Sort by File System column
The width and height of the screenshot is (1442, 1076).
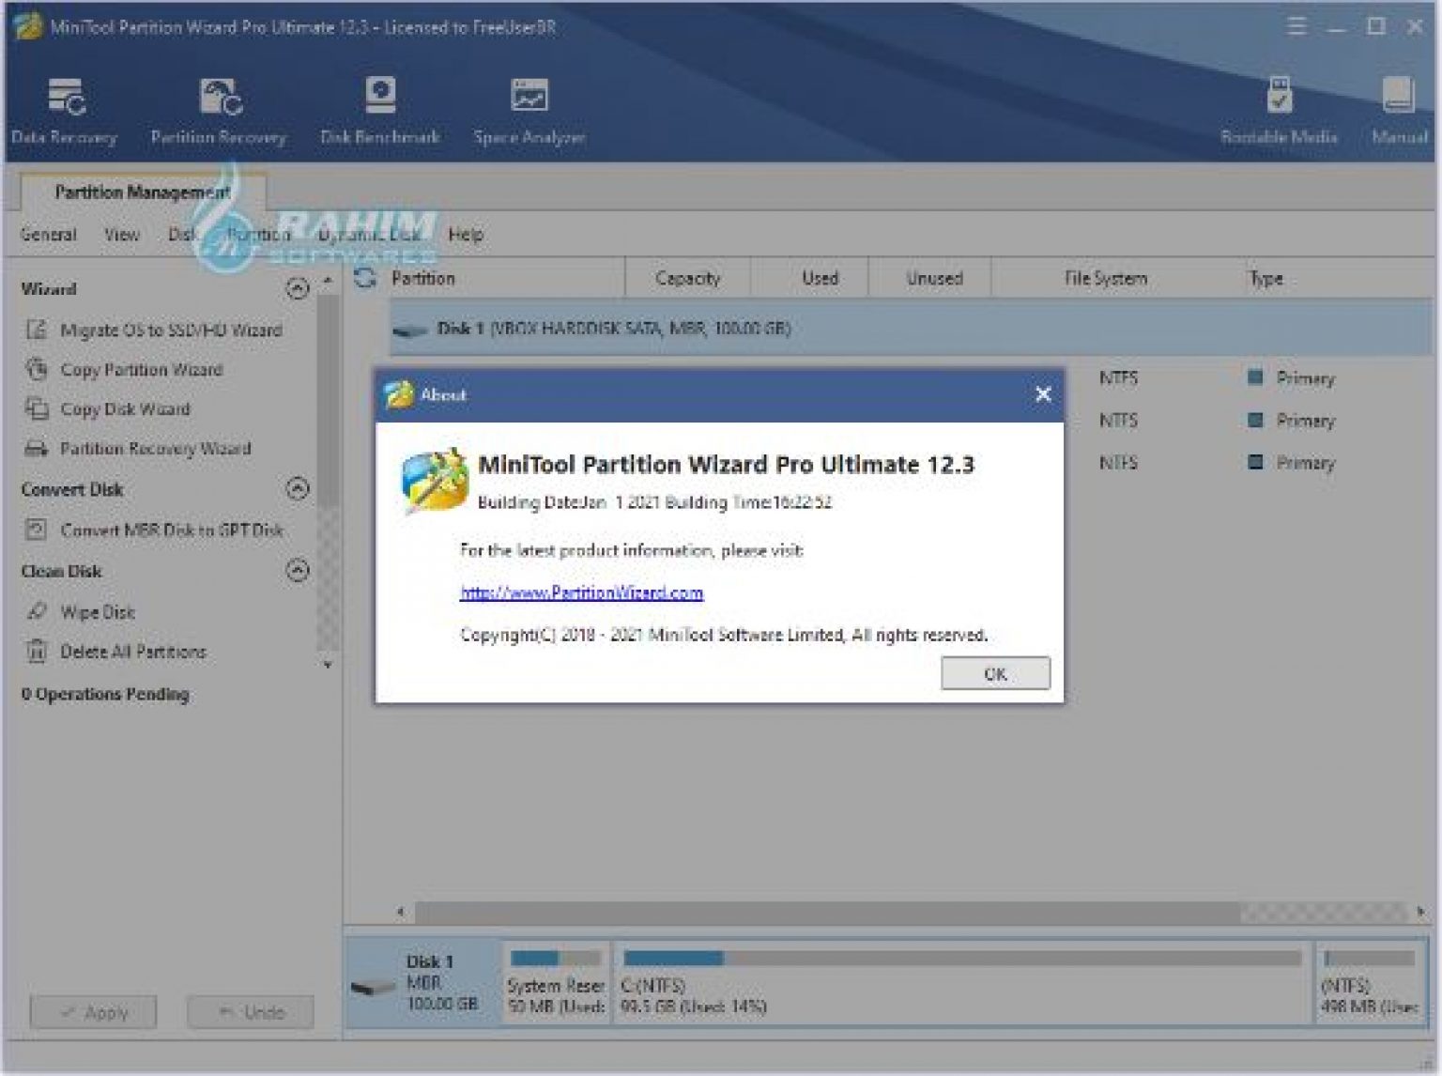(x=1105, y=278)
